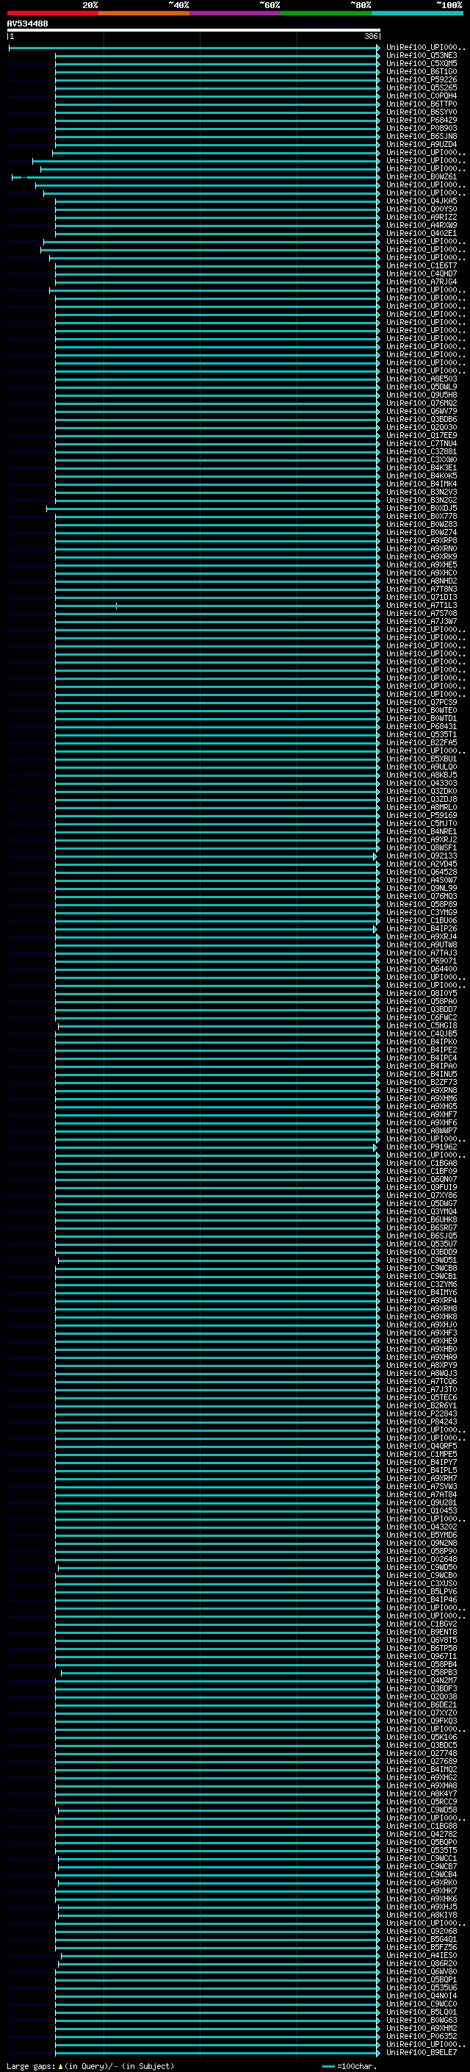Click hit label UniRef100_Q64400
Screen dimensions: 470x2072
coord(421,969)
